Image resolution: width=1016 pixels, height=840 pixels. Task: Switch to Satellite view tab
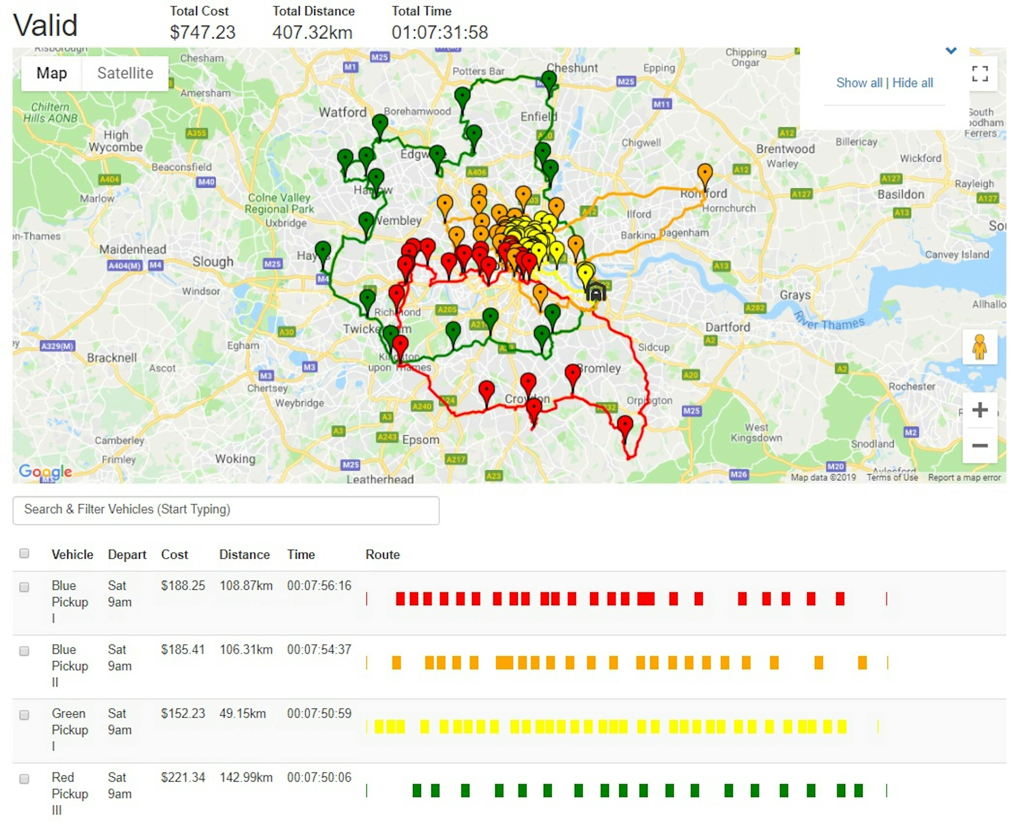125,73
